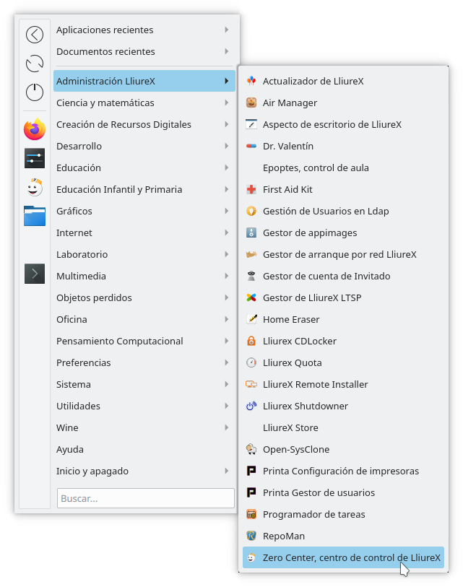The width and height of the screenshot is (463, 587).
Task: Launch the dark terminal arrow icon
Action: (35, 273)
